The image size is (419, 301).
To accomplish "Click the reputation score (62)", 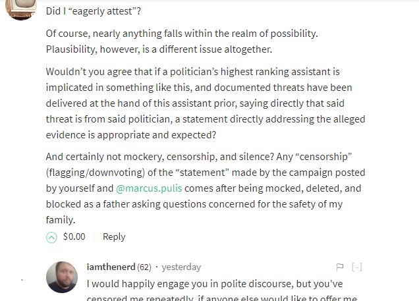I will pyautogui.click(x=144, y=267).
